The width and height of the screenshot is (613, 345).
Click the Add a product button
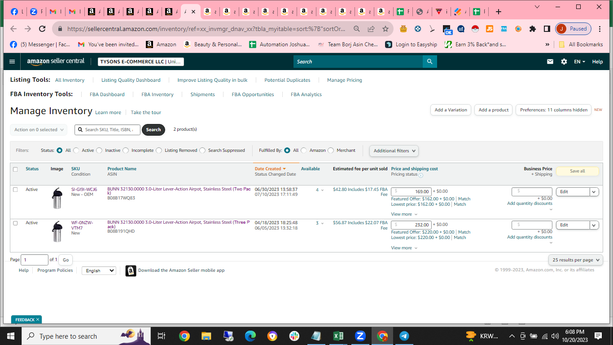(493, 110)
